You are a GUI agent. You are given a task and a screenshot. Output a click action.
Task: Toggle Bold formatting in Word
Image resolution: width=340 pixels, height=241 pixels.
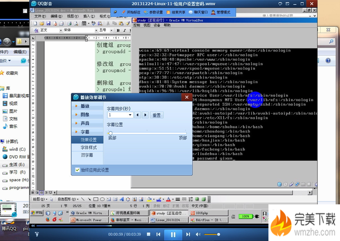click(118, 30)
